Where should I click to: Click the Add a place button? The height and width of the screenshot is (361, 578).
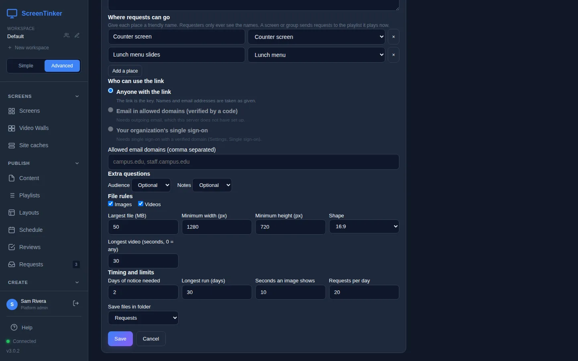pyautogui.click(x=125, y=71)
